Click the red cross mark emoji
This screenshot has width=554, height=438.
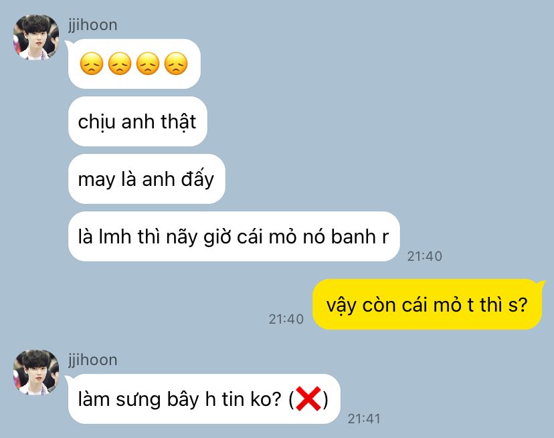tap(308, 399)
